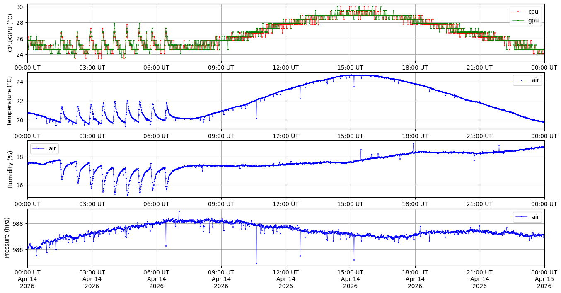The height and width of the screenshot is (293, 561).
Task: Select the gpu legend label text
Action: tap(533, 20)
